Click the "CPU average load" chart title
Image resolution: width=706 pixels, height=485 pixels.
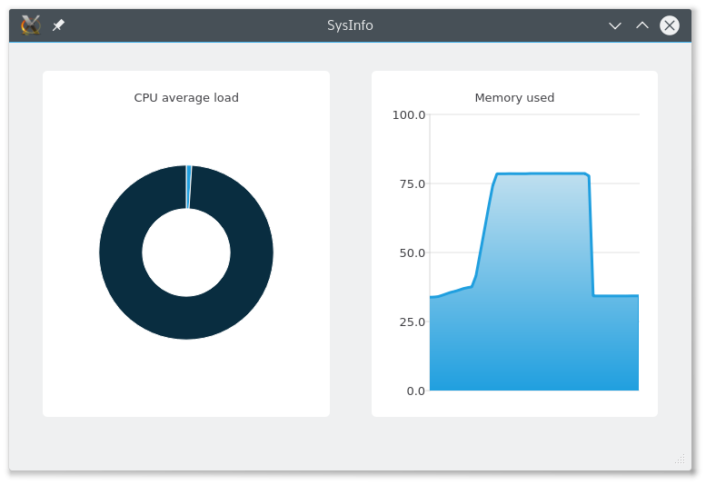pos(186,98)
